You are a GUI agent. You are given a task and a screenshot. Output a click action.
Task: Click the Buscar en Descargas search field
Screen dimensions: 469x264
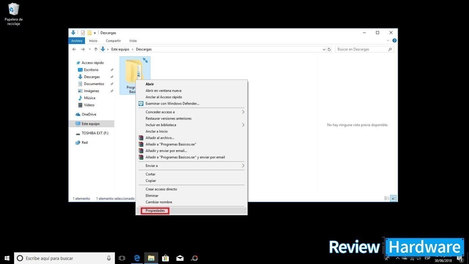[x=361, y=49]
